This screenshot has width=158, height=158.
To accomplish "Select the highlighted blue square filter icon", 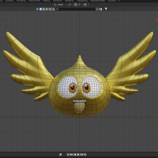I will point(41,9).
